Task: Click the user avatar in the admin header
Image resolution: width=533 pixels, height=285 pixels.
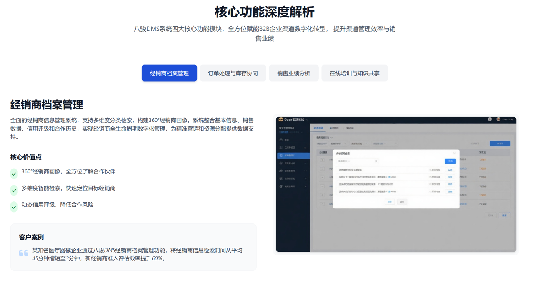Action: pyautogui.click(x=498, y=119)
